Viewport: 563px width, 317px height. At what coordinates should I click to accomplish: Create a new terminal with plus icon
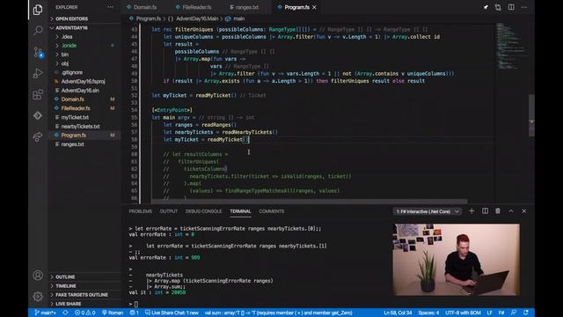click(x=472, y=211)
